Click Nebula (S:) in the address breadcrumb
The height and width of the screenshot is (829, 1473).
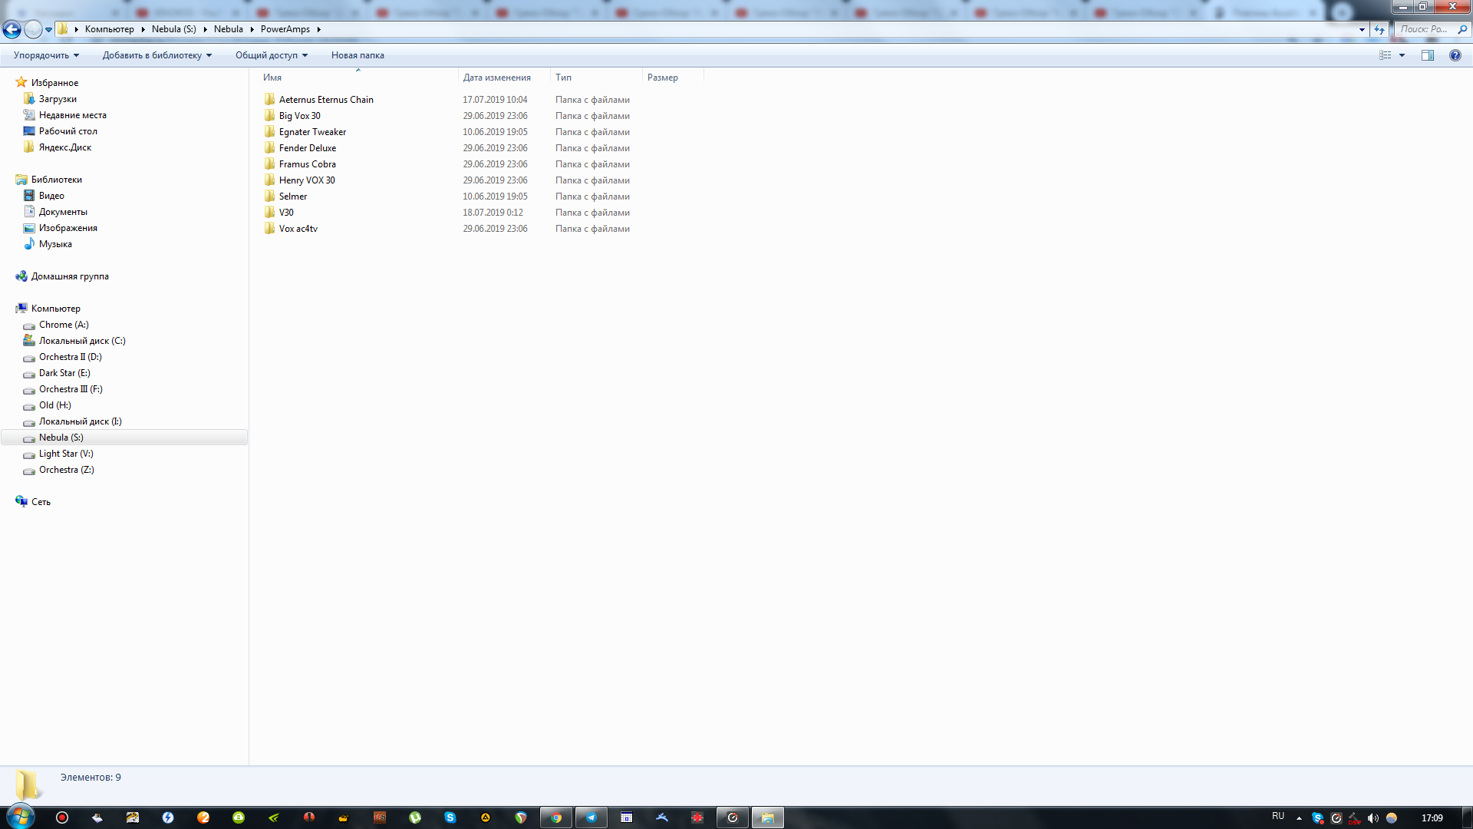pyautogui.click(x=174, y=29)
